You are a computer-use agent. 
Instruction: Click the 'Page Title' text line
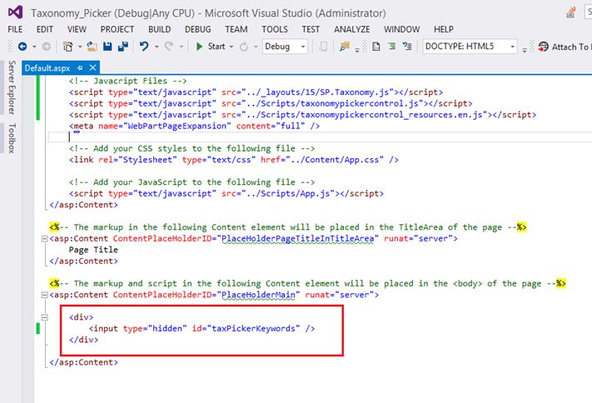pyautogui.click(x=93, y=250)
